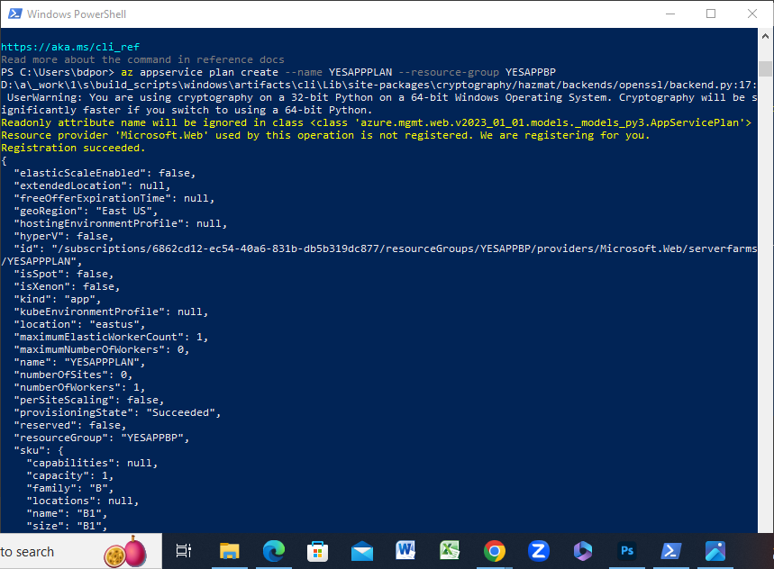Image resolution: width=774 pixels, height=569 pixels.
Task: Click the vertical scrollbar thumb in PowerShell
Action: coord(765,68)
